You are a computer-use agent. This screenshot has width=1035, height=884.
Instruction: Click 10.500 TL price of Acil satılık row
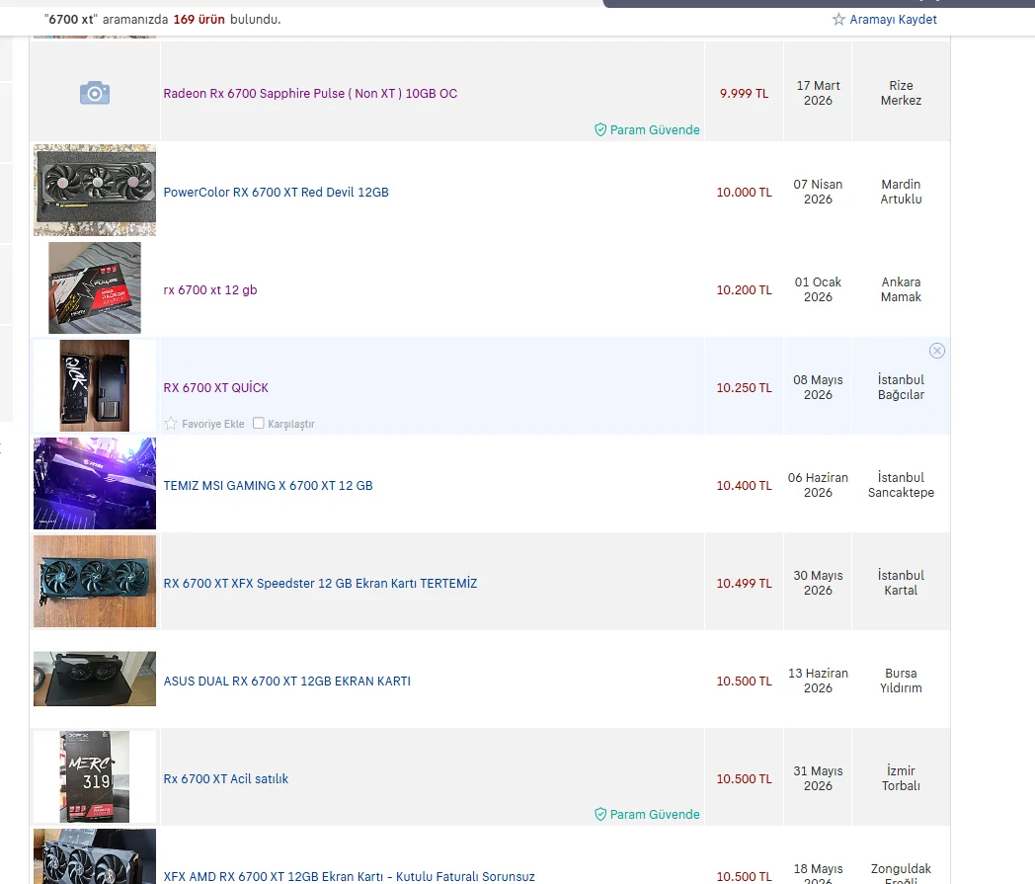744,778
